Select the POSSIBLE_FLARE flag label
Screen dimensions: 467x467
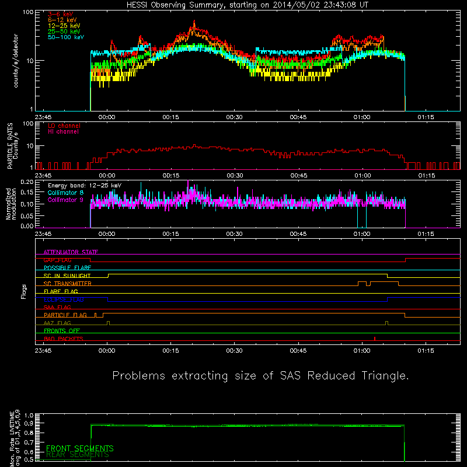coord(67,268)
